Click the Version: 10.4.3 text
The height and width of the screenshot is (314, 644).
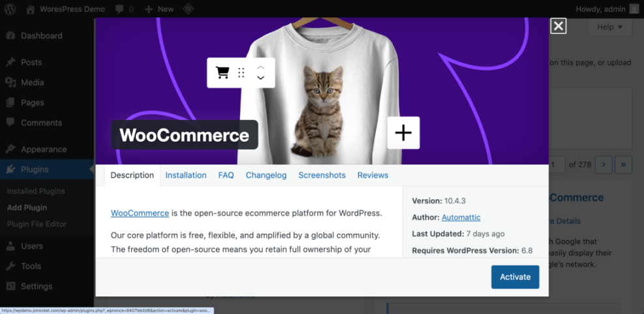(x=438, y=201)
